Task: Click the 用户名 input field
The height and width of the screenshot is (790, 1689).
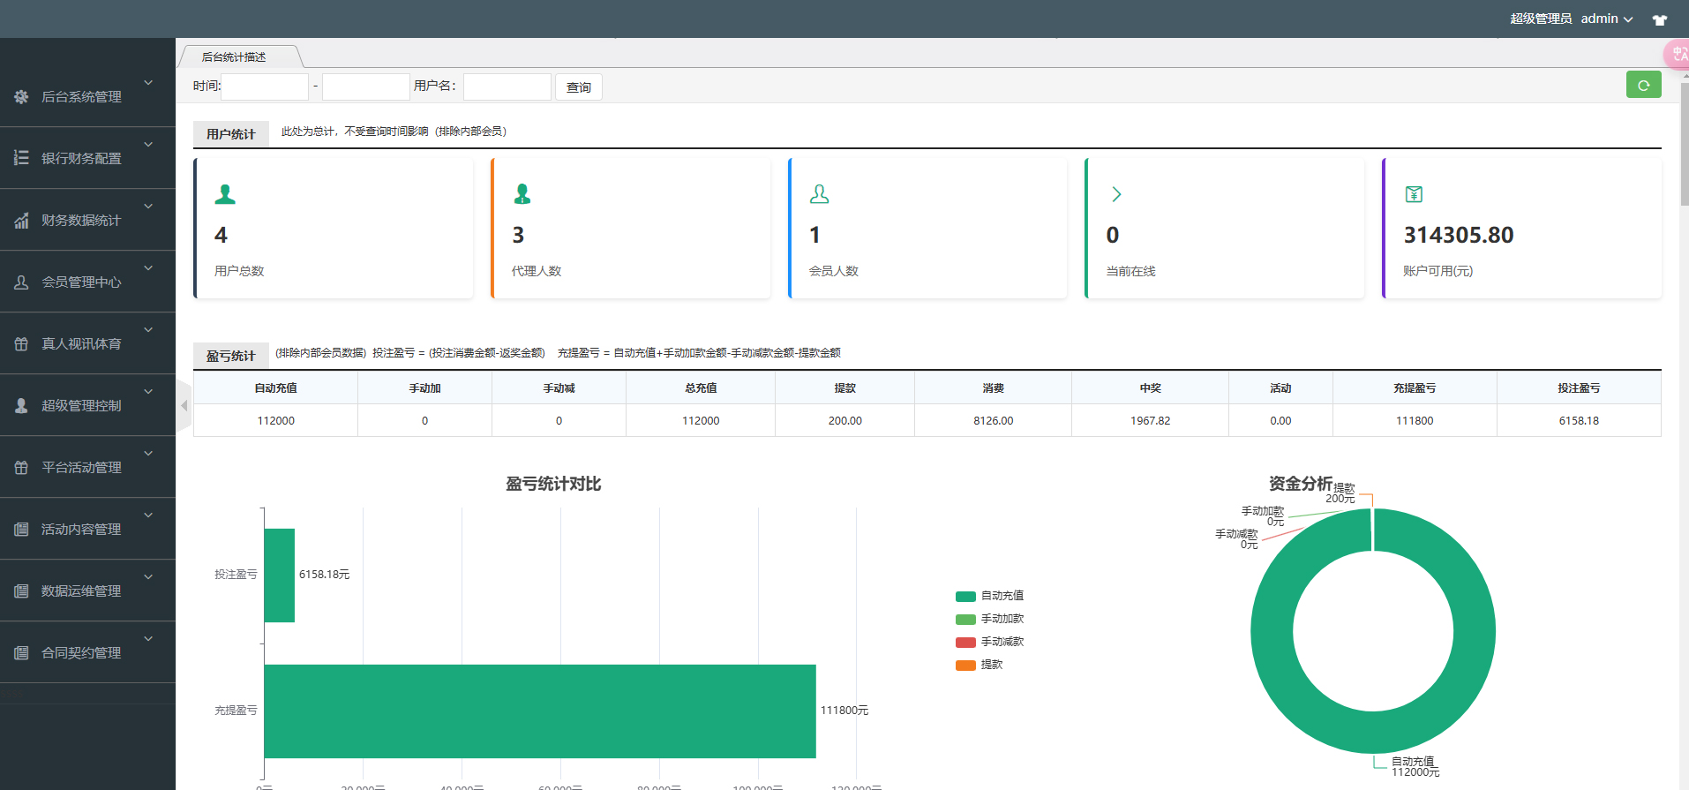Action: [507, 87]
